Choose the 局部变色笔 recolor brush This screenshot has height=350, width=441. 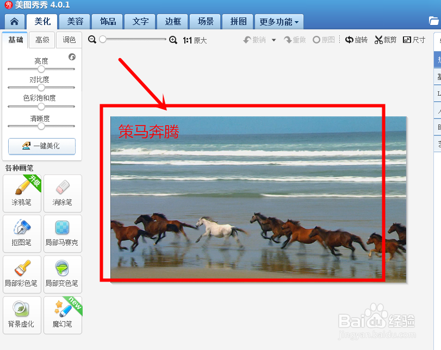pos(63,274)
